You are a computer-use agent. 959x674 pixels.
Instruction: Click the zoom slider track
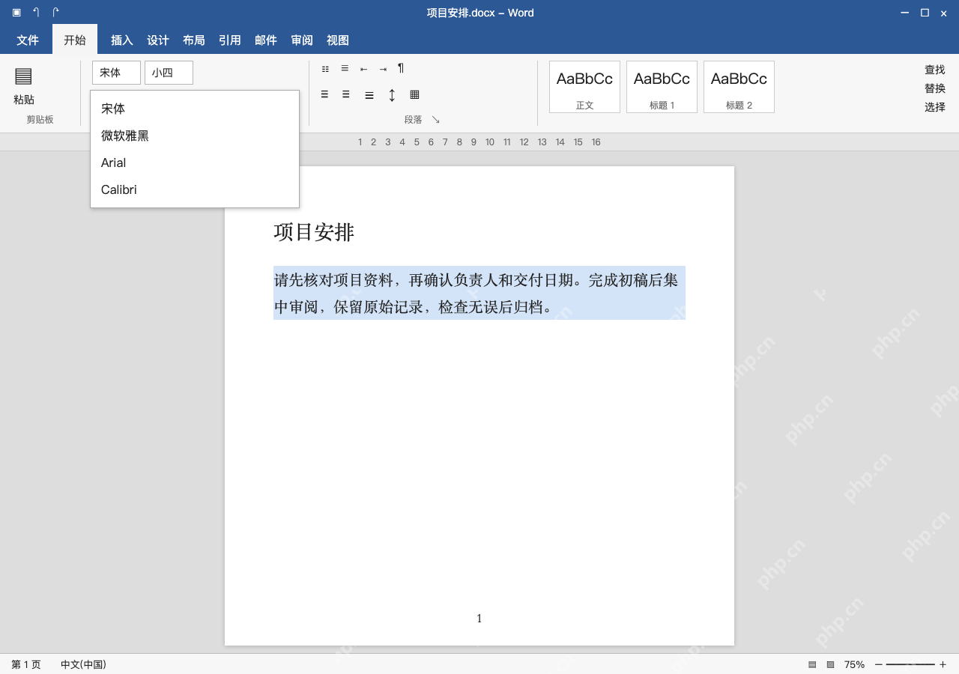[910, 664]
